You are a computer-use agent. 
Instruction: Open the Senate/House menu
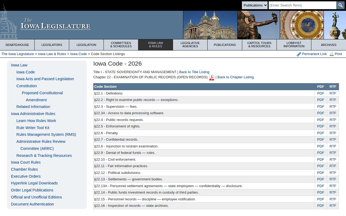tap(17, 45)
